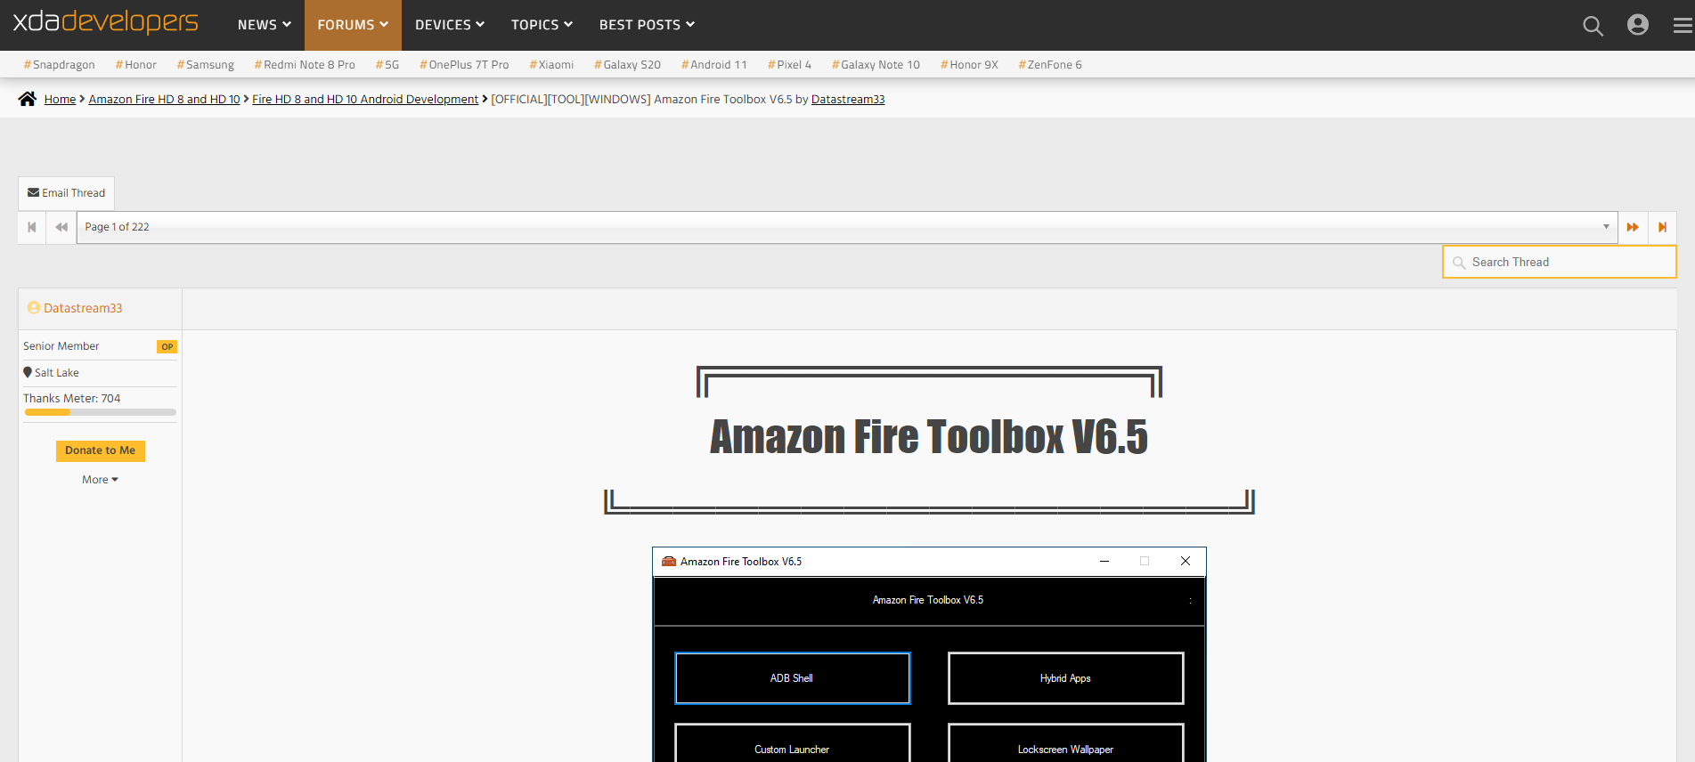Go to next page orange double-arrow
Viewport: 1695px width, 762px height.
pyautogui.click(x=1633, y=227)
